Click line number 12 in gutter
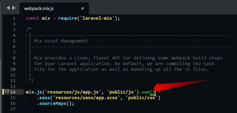 click(13, 81)
